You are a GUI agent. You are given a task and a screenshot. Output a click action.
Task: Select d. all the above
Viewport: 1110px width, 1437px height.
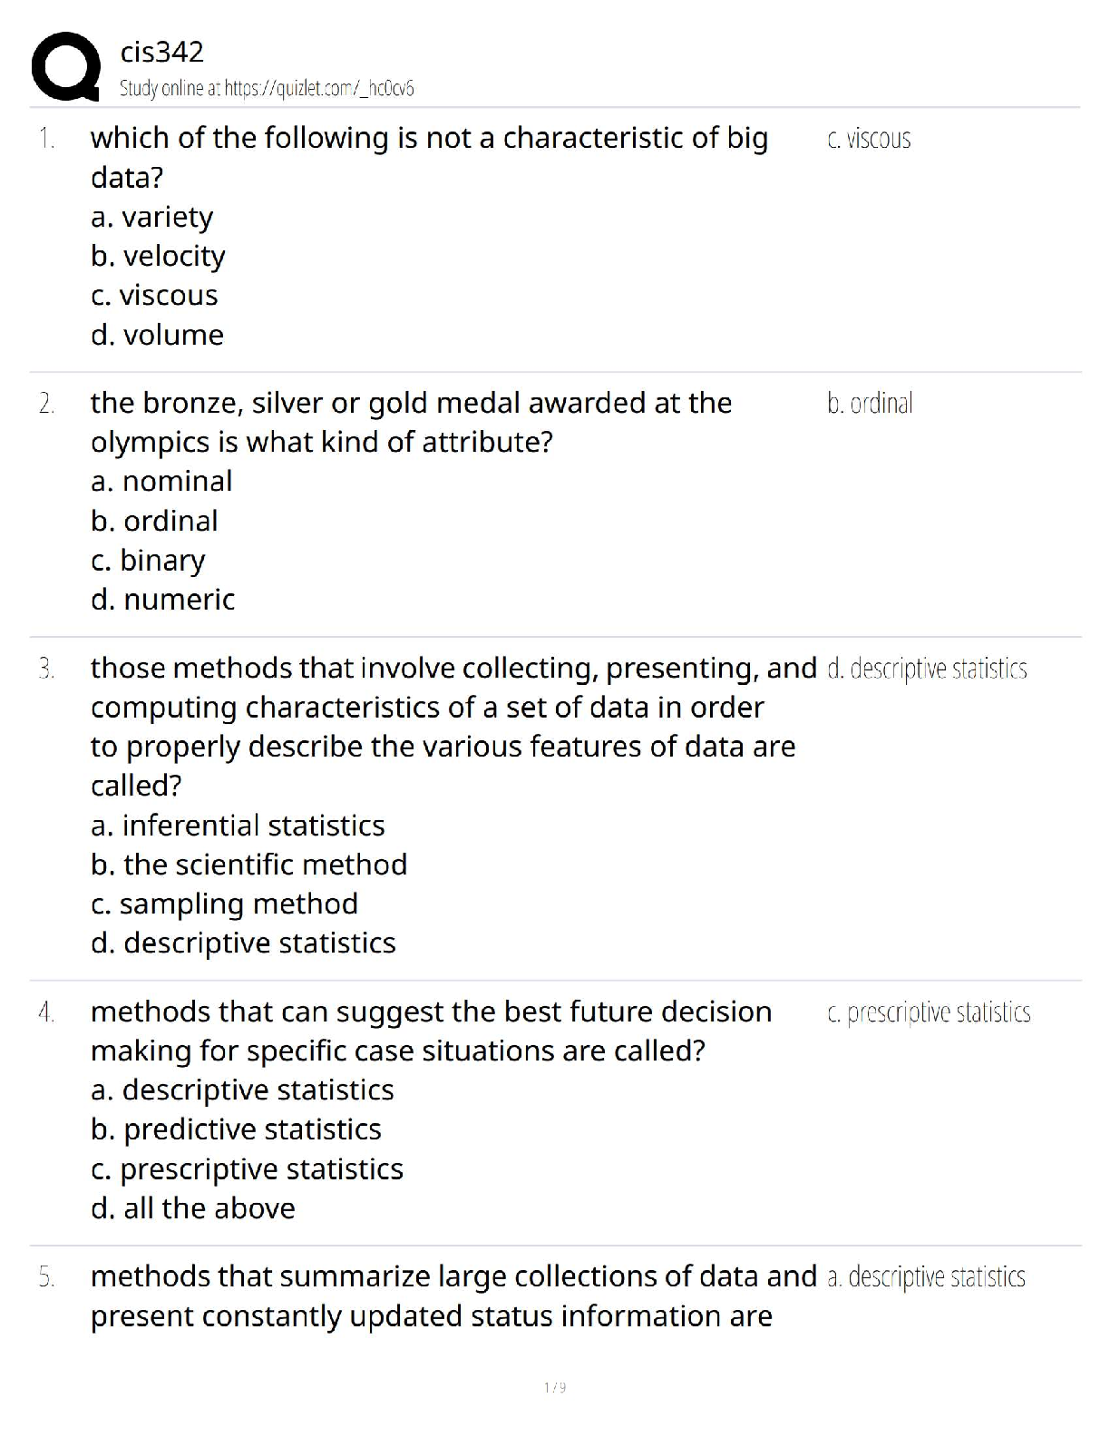tap(192, 1208)
